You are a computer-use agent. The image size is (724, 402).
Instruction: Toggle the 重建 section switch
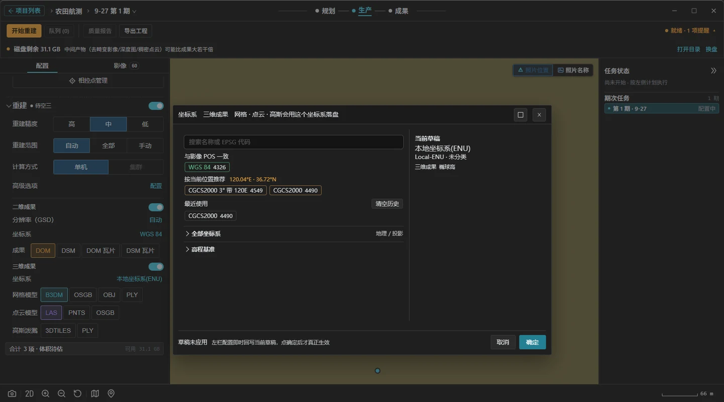pyautogui.click(x=156, y=106)
